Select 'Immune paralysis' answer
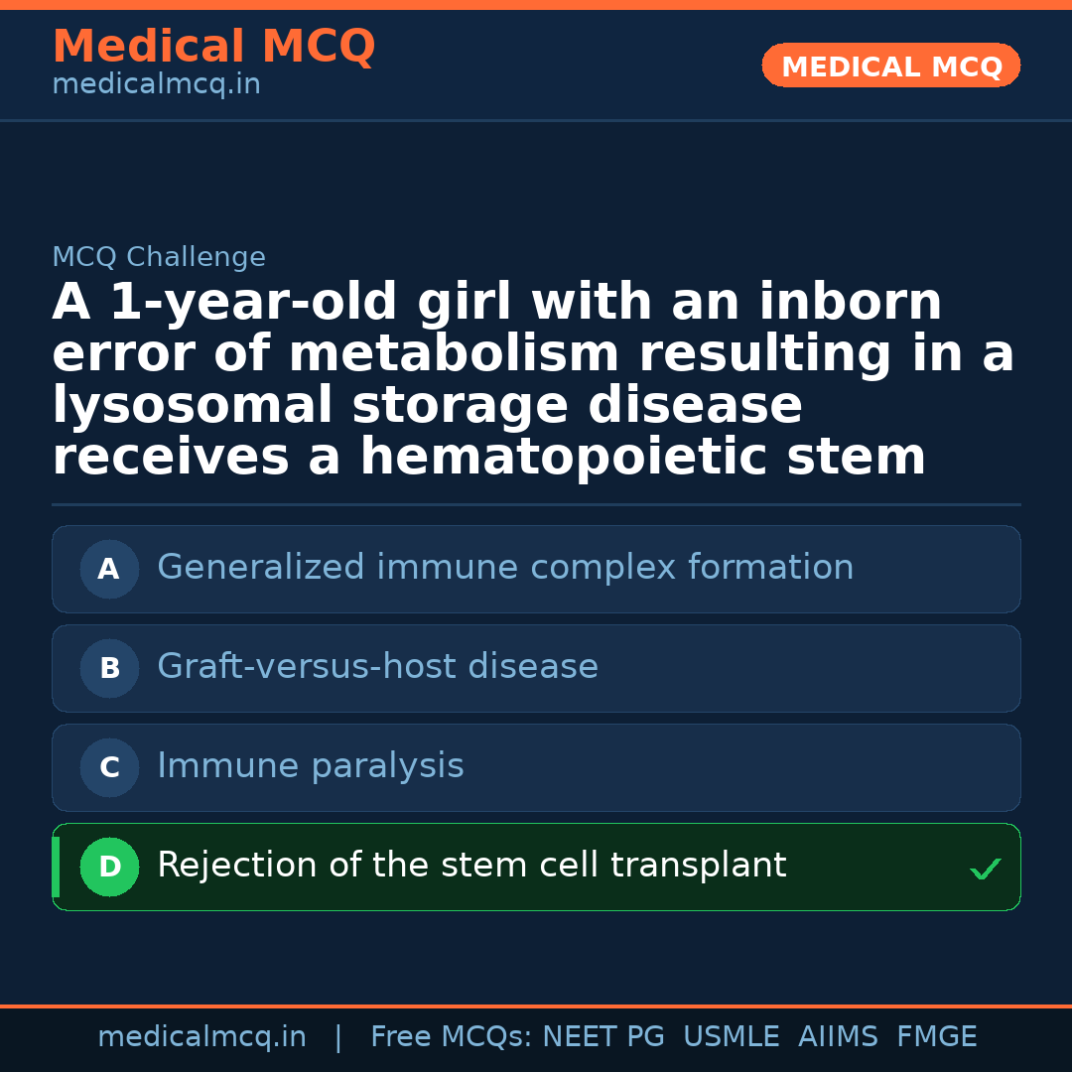The image size is (1072, 1072). tap(310, 766)
